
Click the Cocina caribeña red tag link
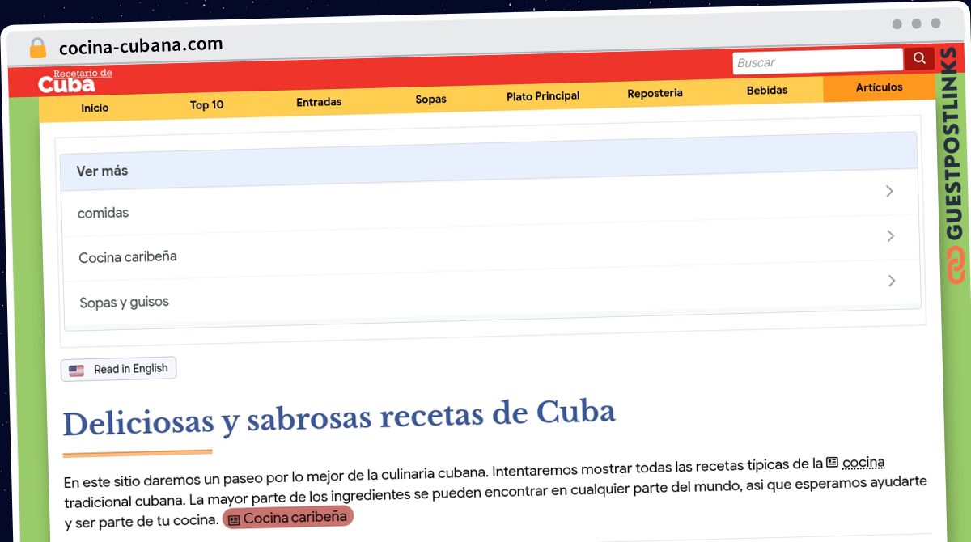(288, 518)
